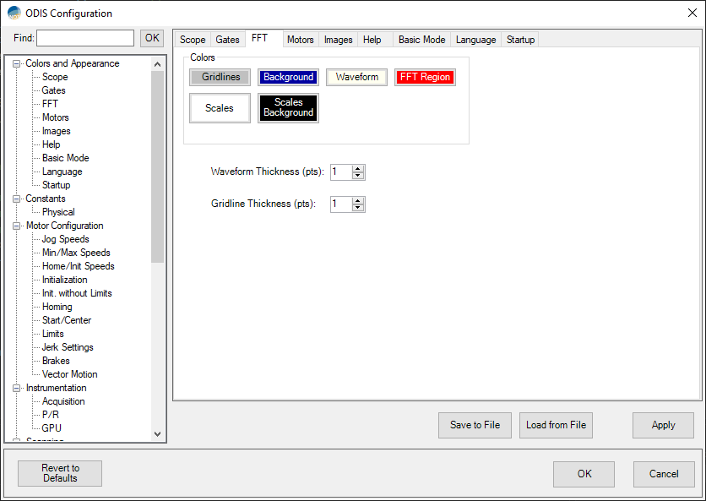
Task: Open the Scales Background color swatch
Action: [288, 108]
